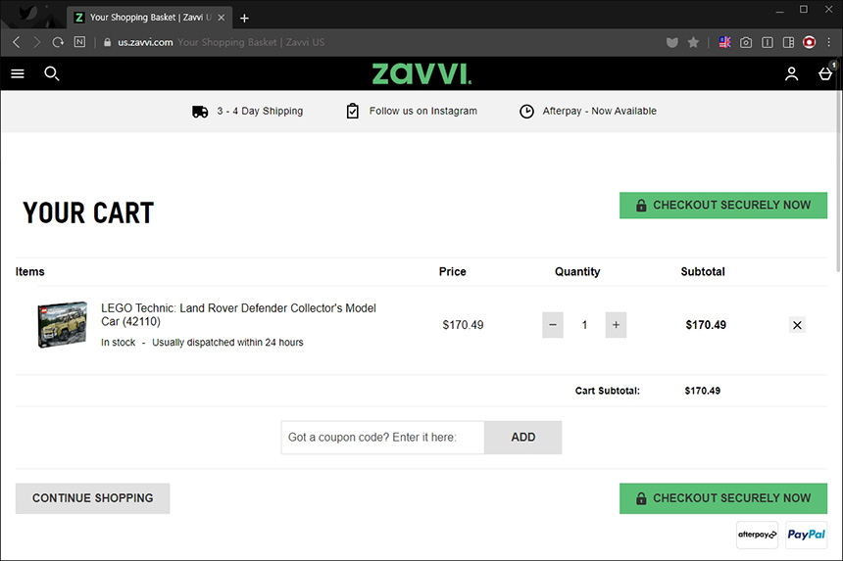Click the item price $170.49 in Price column
The width and height of the screenshot is (843, 561).
point(463,325)
